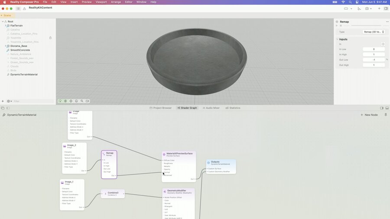The image size is (390, 219).
Task: Open the dropdown arrow beside headset icon
Action: [351, 9]
